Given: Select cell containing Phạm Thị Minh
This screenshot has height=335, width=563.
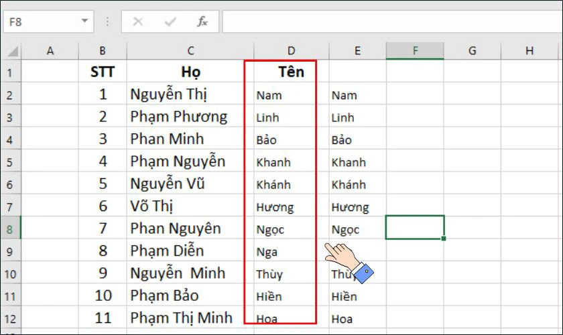Looking at the screenshot, I should click(x=190, y=318).
